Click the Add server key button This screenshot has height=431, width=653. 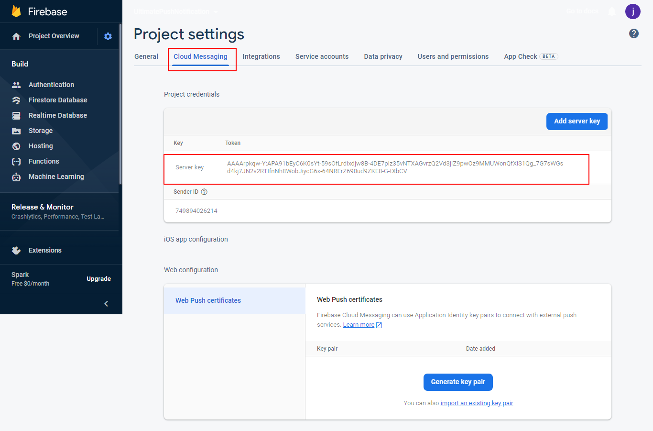[x=577, y=122]
